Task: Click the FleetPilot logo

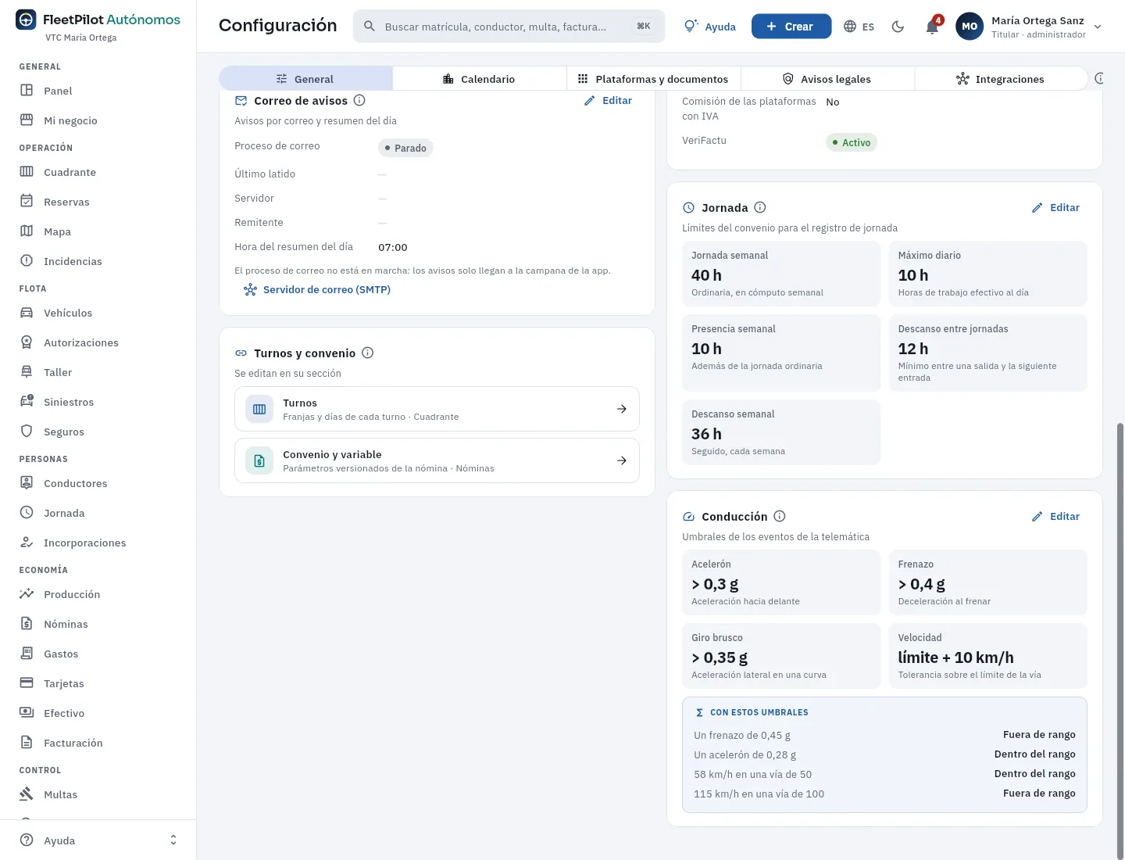Action: click(26, 20)
